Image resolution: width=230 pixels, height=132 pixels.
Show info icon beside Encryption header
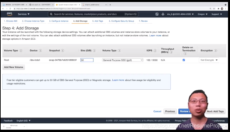pos(216,51)
